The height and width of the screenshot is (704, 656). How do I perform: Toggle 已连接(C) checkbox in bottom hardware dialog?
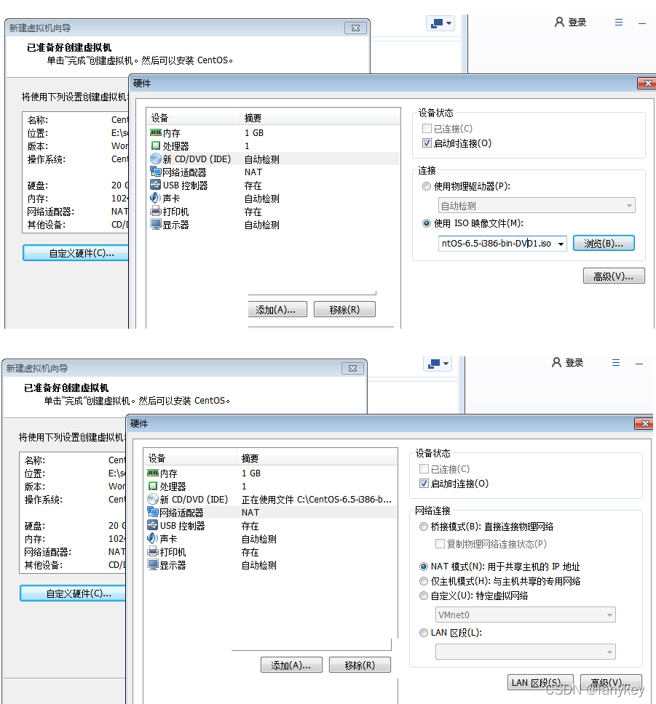pyautogui.click(x=424, y=469)
